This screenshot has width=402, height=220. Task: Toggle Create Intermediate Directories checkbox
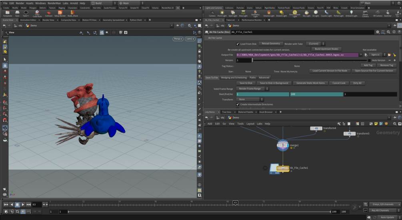point(238,105)
